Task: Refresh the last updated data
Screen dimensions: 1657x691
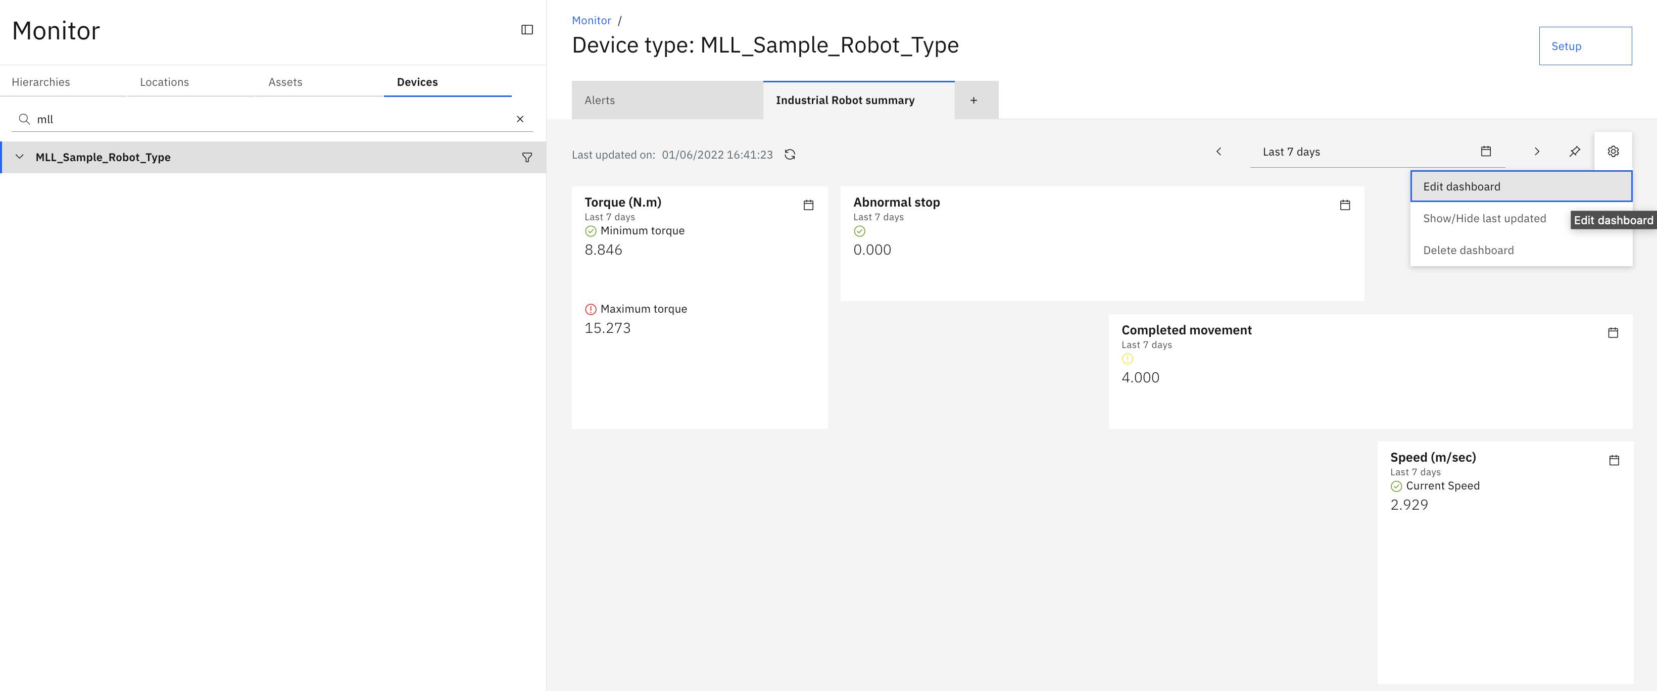Action: pyautogui.click(x=790, y=155)
